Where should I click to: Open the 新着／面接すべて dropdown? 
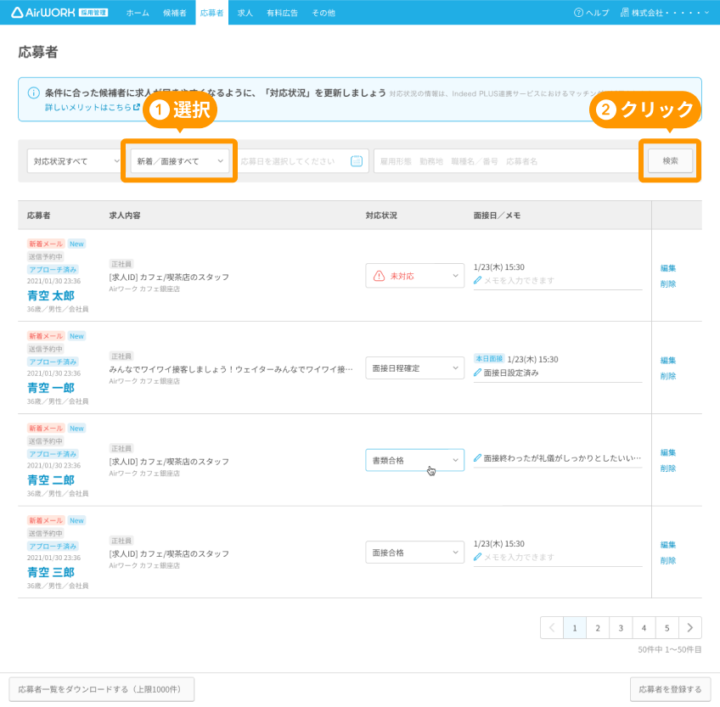(179, 161)
